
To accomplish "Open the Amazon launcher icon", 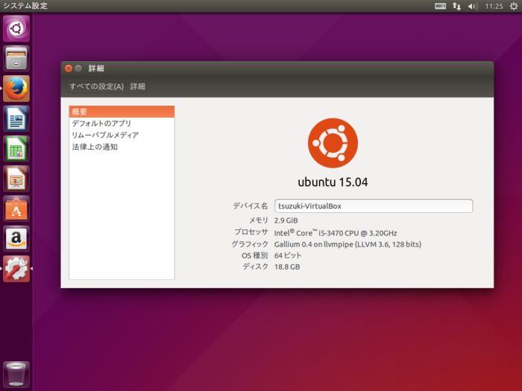I will [x=16, y=239].
